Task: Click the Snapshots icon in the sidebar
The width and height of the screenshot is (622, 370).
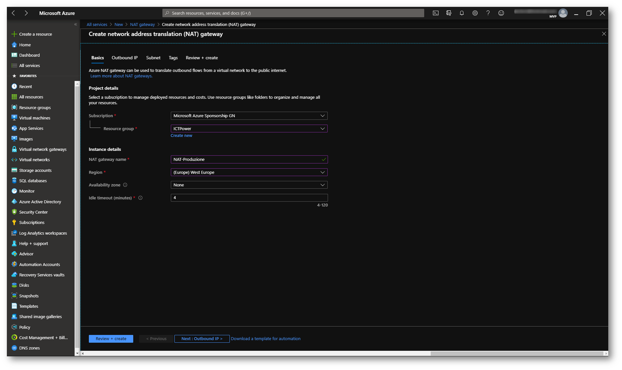Action: click(14, 296)
